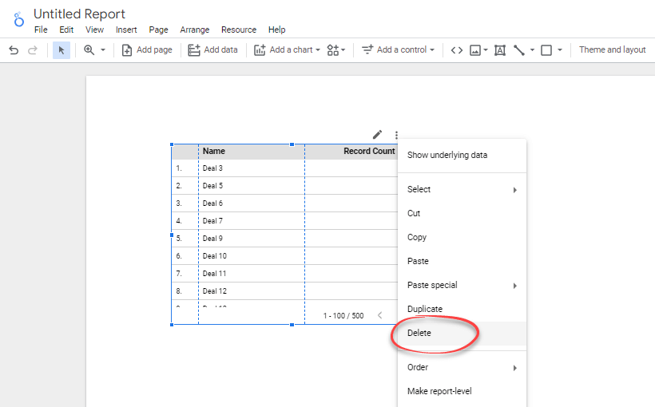Click the top-center resize handle of the table
This screenshot has height=407, width=655.
292,144
